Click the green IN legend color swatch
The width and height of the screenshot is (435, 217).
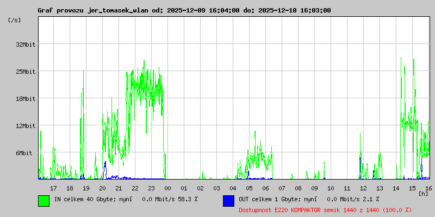(x=44, y=201)
